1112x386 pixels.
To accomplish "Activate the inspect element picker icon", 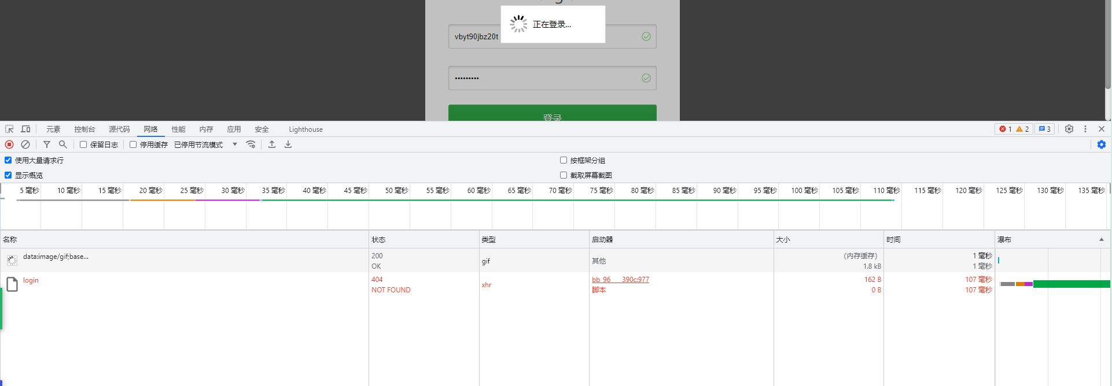I will point(9,129).
